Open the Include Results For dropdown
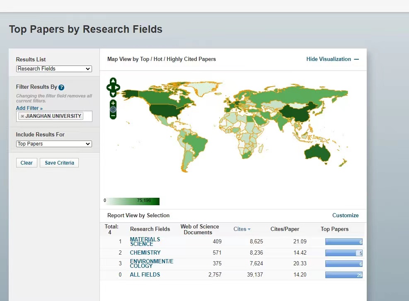This screenshot has width=409, height=301. [54, 144]
